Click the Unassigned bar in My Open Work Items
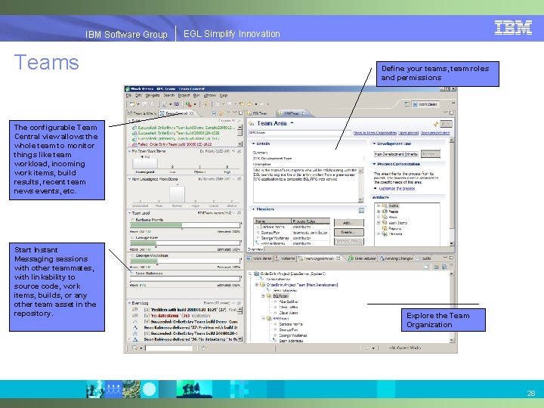Viewport: 544px width, 408px height. point(145,164)
